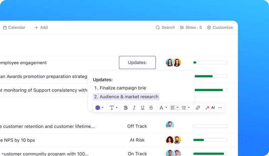Open the Show 5 filter options
This screenshot has height=156, width=269.
tap(191, 28)
